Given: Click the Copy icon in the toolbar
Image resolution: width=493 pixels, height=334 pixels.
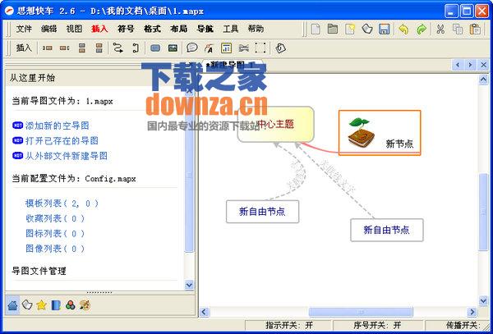Looking at the screenshot, I should point(458,30).
